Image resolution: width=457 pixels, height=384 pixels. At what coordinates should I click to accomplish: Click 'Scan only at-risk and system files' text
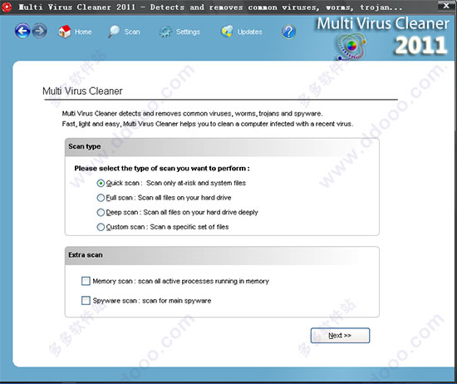point(196,183)
